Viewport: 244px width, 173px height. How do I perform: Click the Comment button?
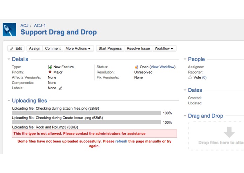53,48
